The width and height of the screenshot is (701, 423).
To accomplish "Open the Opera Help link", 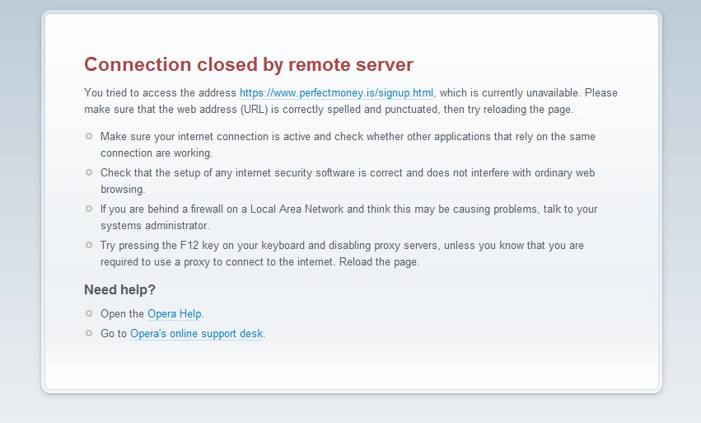I will coord(175,314).
